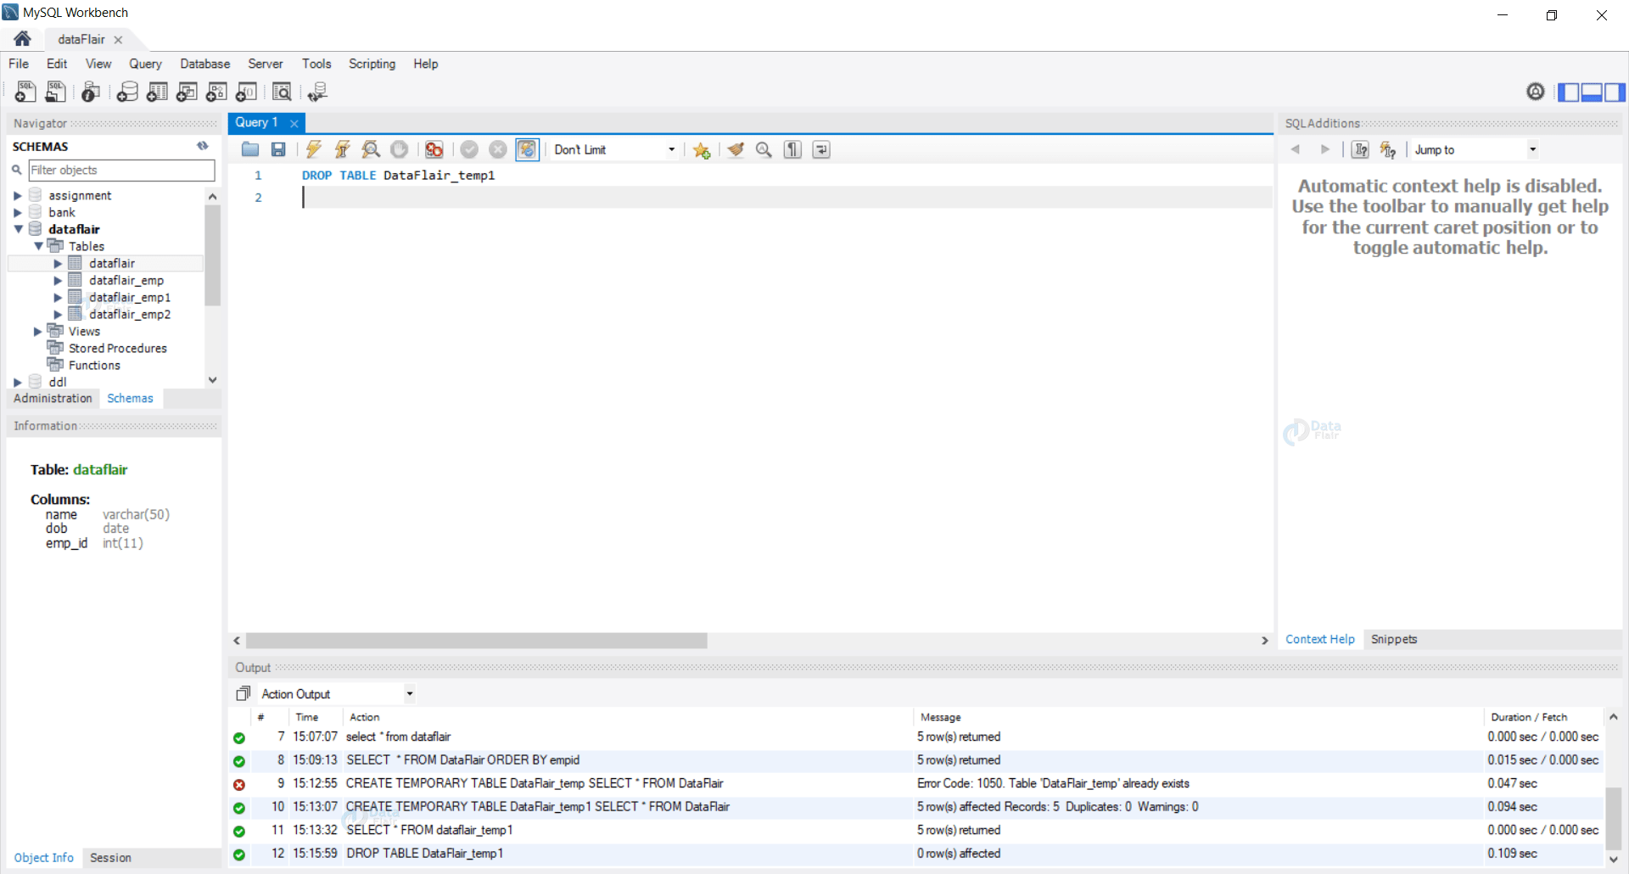Expand the dataflair_emp2 table
The image size is (1629, 874).
[58, 314]
